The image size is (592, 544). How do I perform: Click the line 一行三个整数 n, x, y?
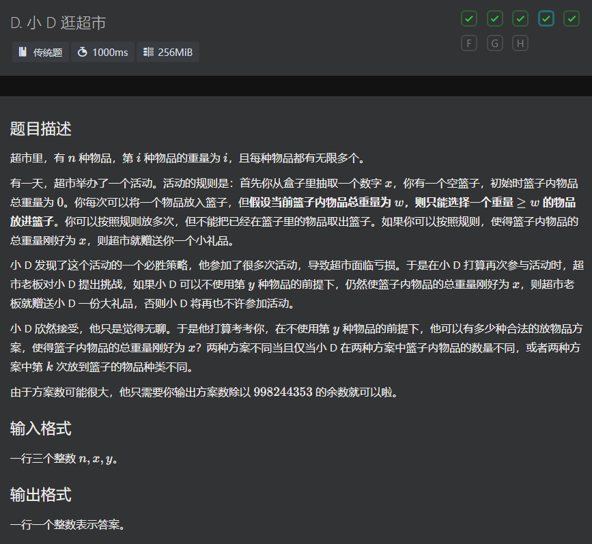pyautogui.click(x=64, y=459)
